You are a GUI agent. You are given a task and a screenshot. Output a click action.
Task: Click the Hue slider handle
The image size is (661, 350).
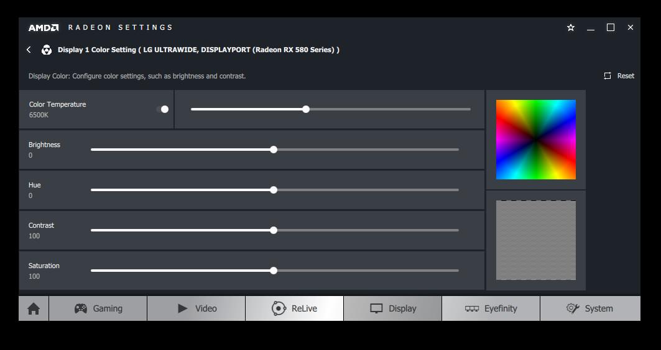(274, 190)
